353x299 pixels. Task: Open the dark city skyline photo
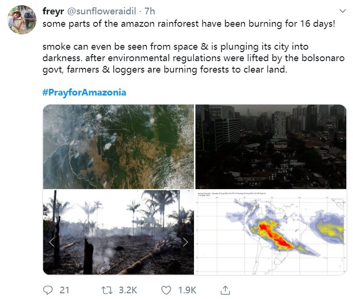(270, 147)
